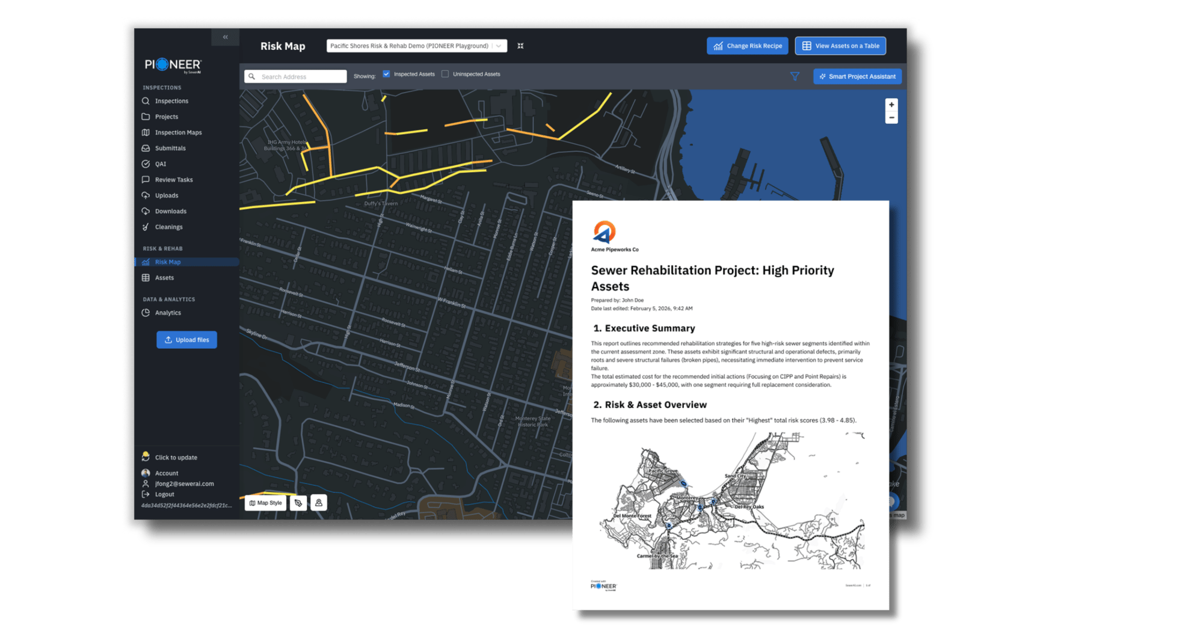Viewport: 1203px width, 629px height.
Task: Select the QAI checkmark icon
Action: click(146, 164)
